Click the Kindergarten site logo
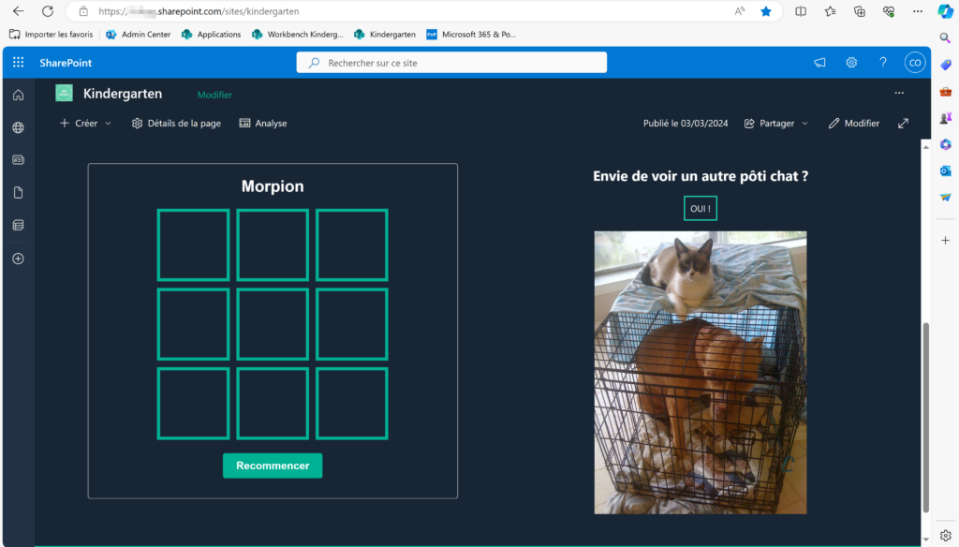Image resolution: width=959 pixels, height=547 pixels. point(65,93)
